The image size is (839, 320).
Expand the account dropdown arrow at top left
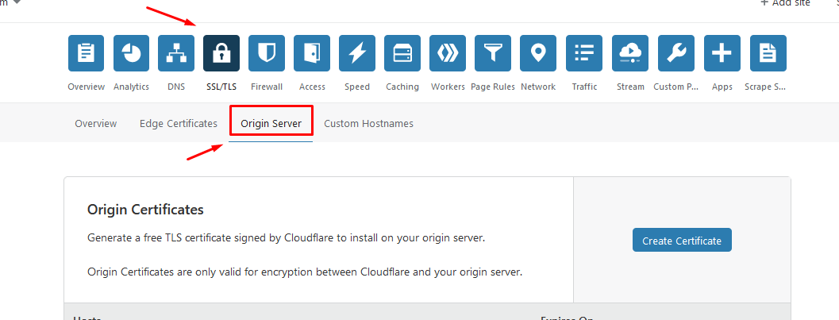click(x=17, y=2)
